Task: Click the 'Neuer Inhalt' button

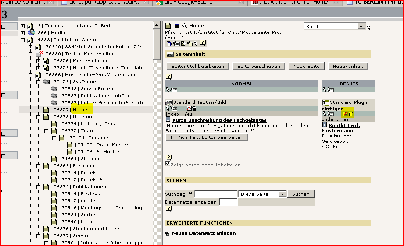Action: 348,66
